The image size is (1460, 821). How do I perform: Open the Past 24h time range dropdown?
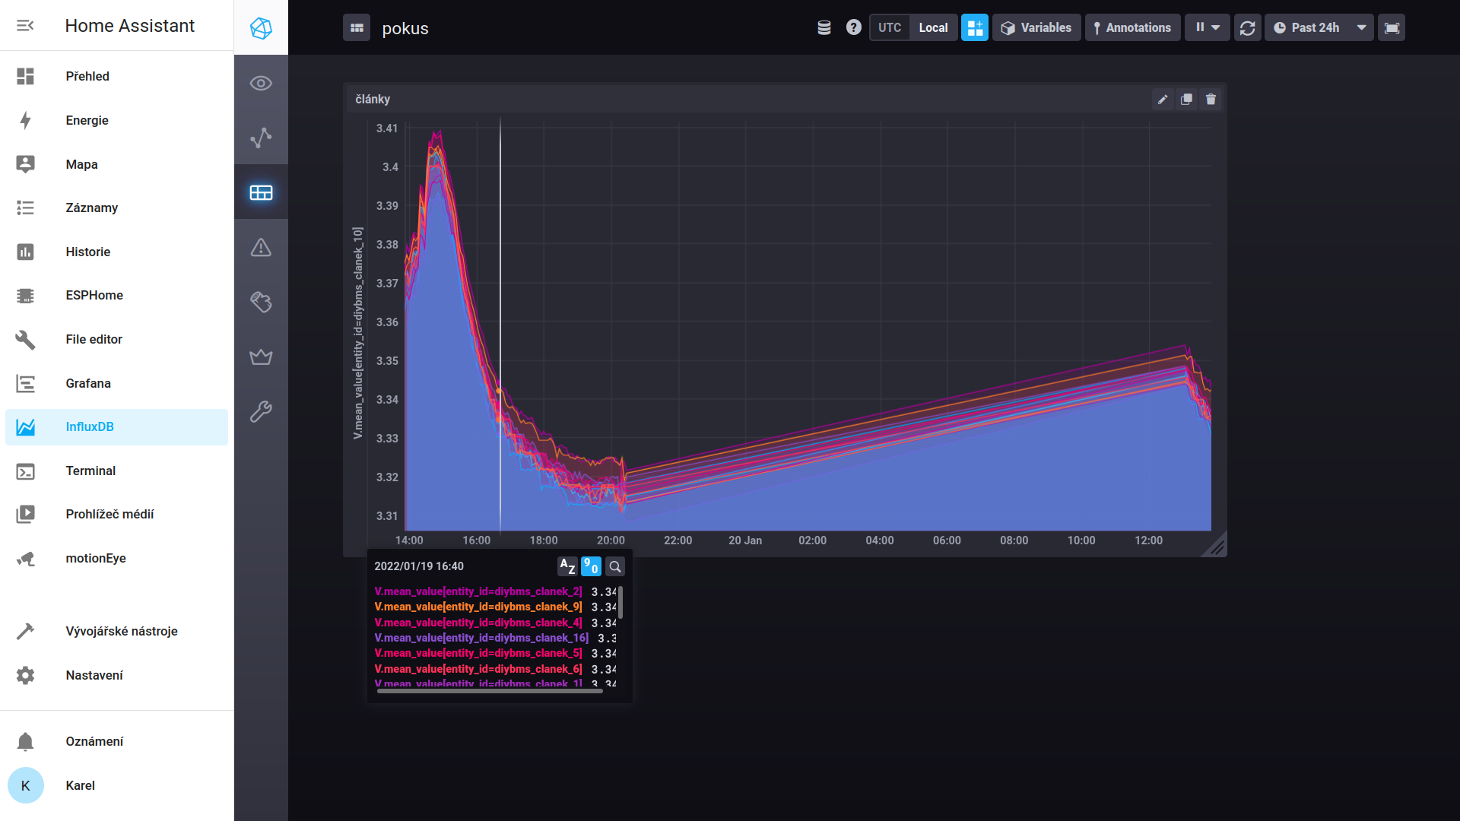(1319, 28)
